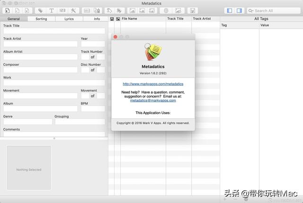The image size is (303, 203).
Task: Click the Version 1.6.2 (292) text
Action: tap(153, 73)
